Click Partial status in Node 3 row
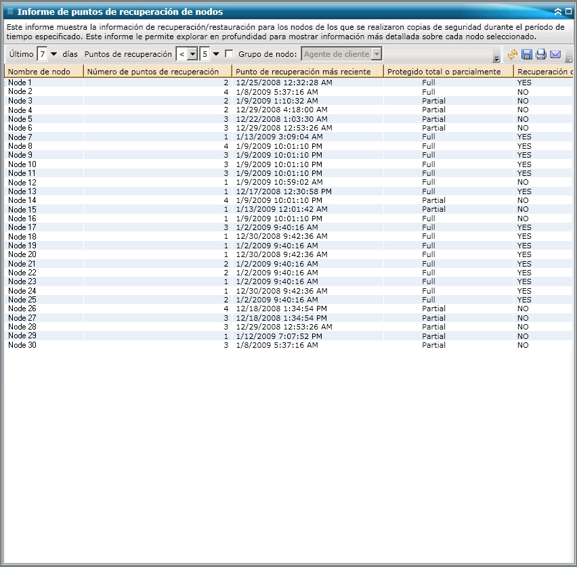 pyautogui.click(x=433, y=101)
